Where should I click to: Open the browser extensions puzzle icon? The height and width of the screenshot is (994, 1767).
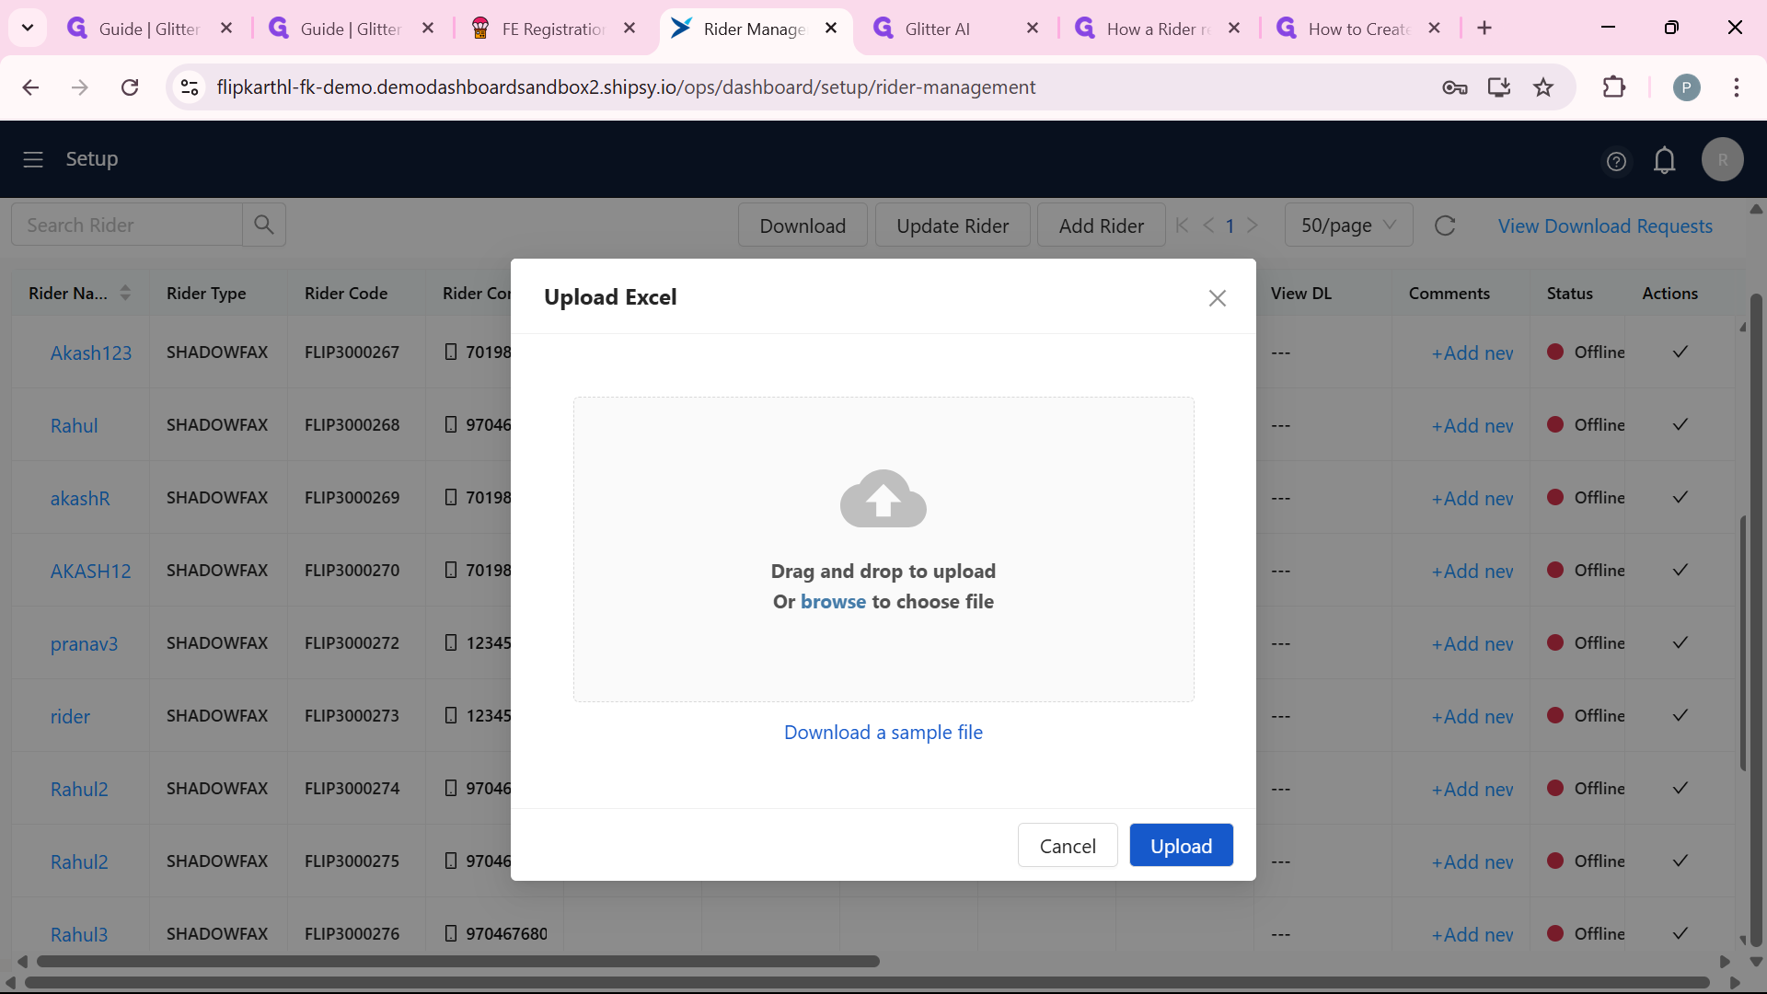(1614, 87)
